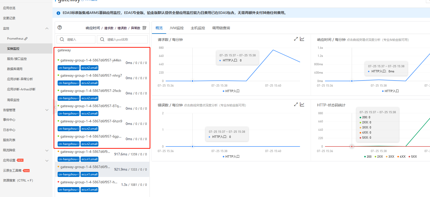Select instance with 1.3s response time
The height and width of the screenshot is (197, 430).
[102, 185]
